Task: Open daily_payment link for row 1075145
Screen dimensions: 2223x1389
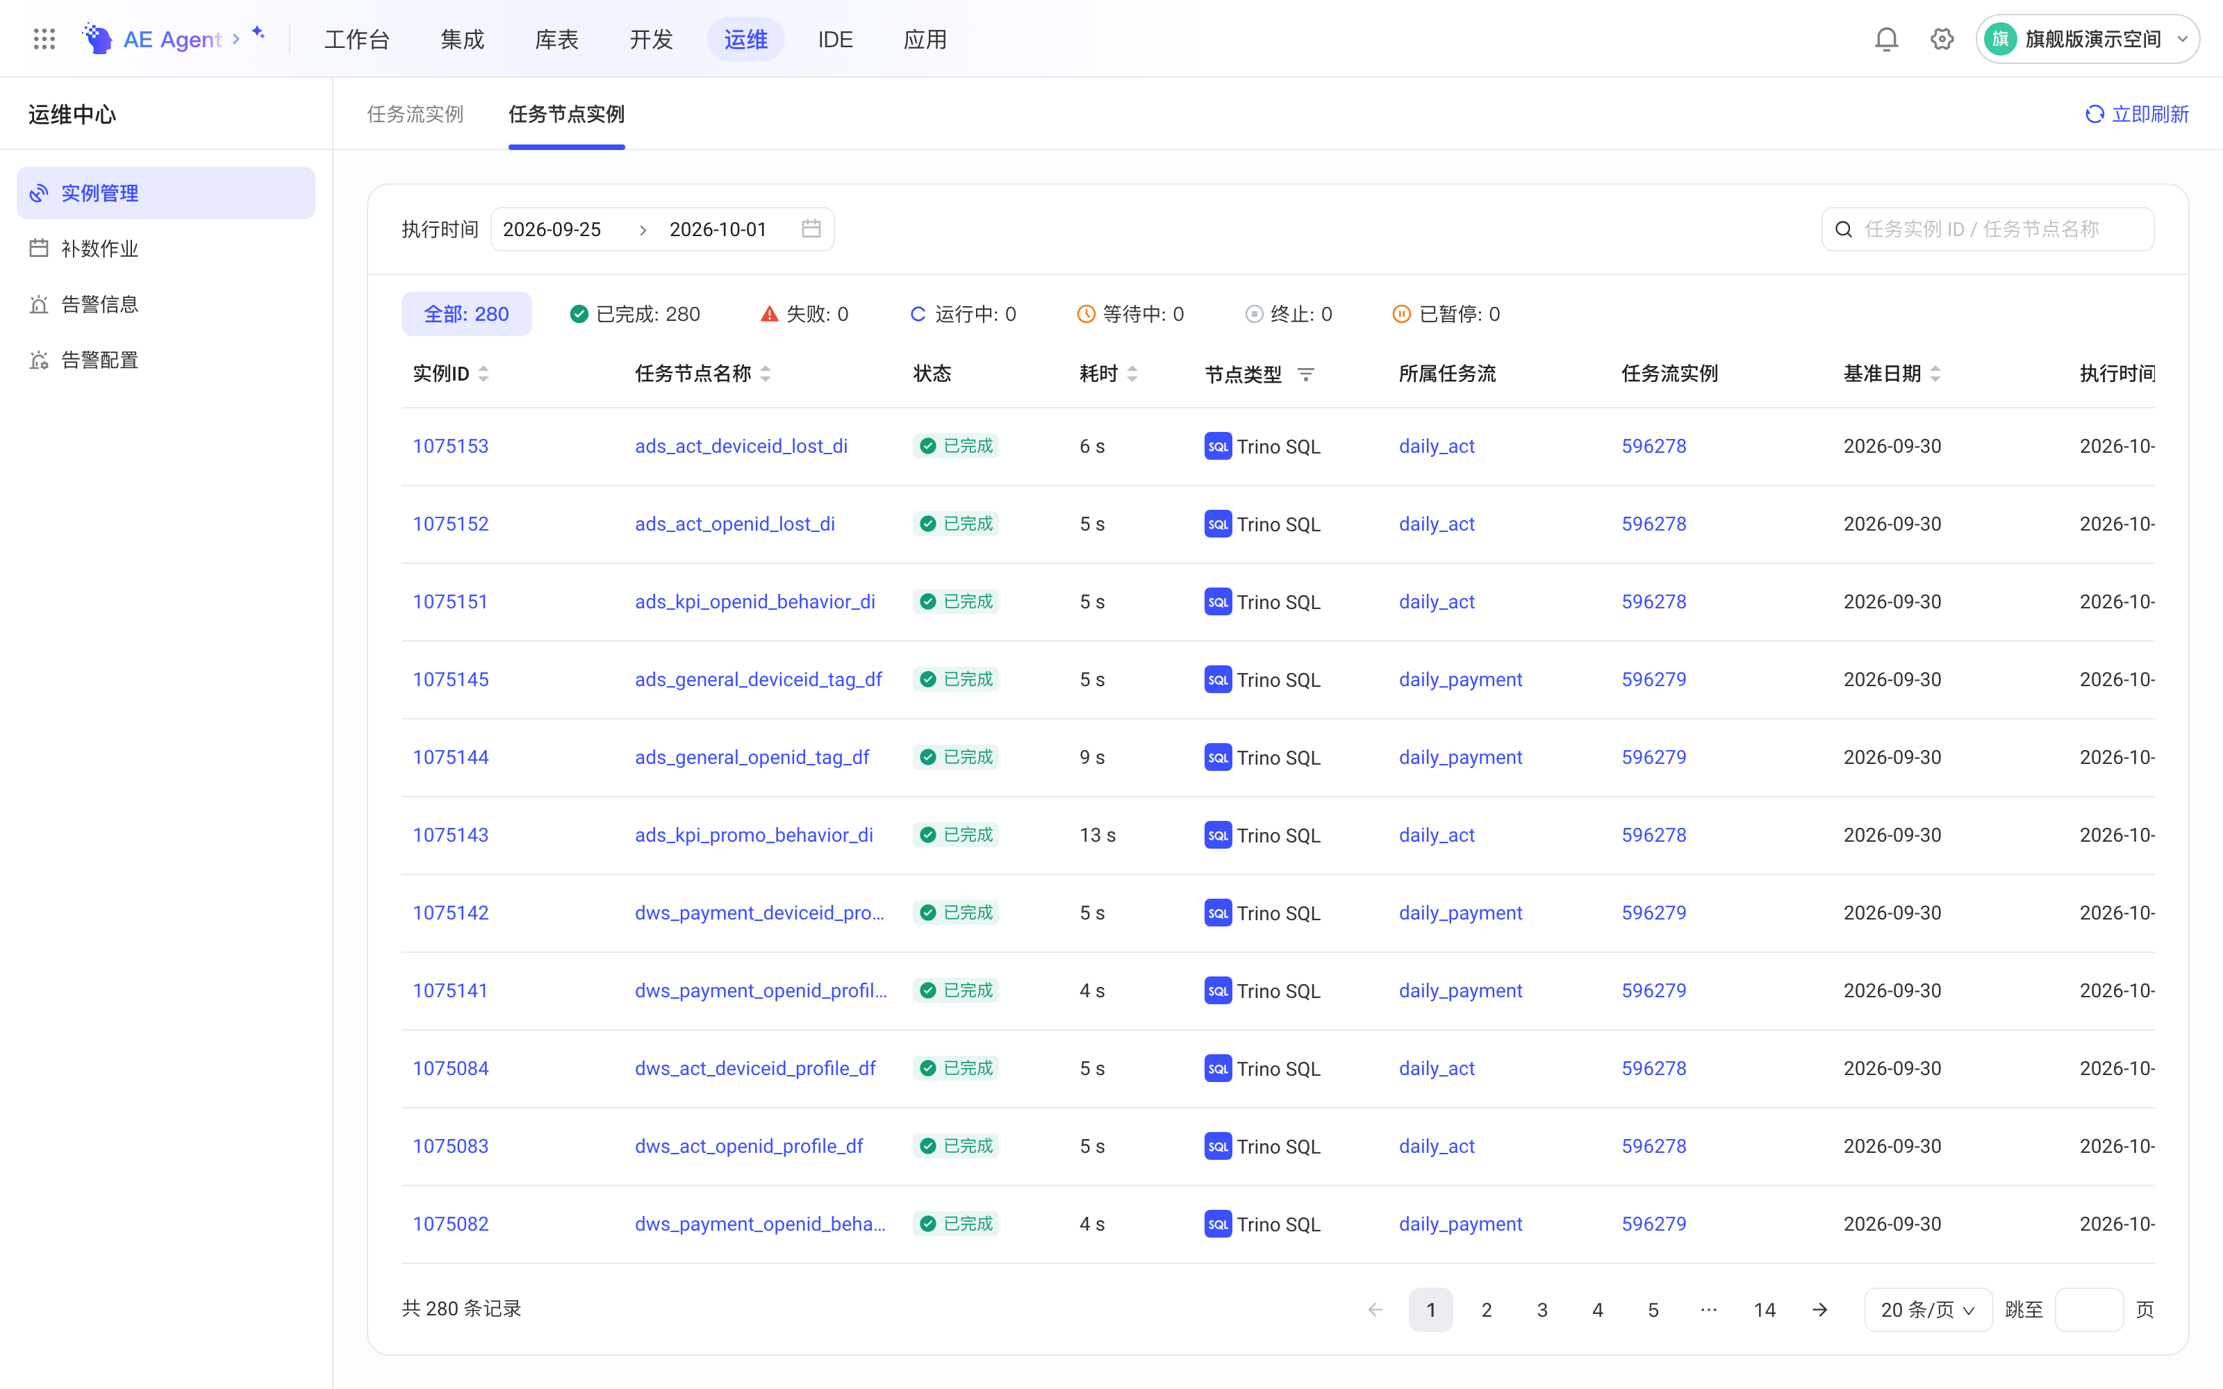Action: 1460,680
